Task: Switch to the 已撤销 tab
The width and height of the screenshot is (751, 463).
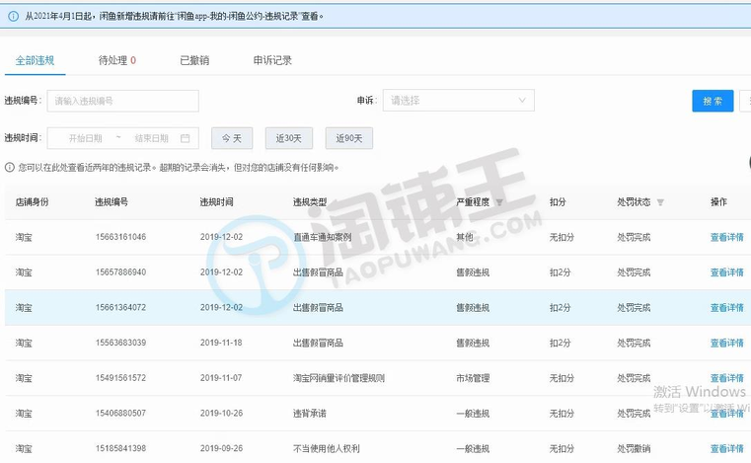Action: coord(194,60)
